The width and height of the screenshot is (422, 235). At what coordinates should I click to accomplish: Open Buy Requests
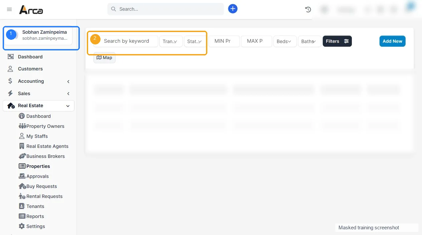(x=38, y=186)
